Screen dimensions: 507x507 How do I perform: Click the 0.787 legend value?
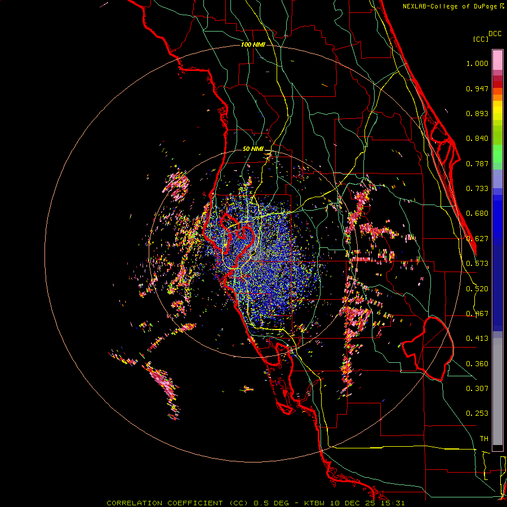coord(477,163)
